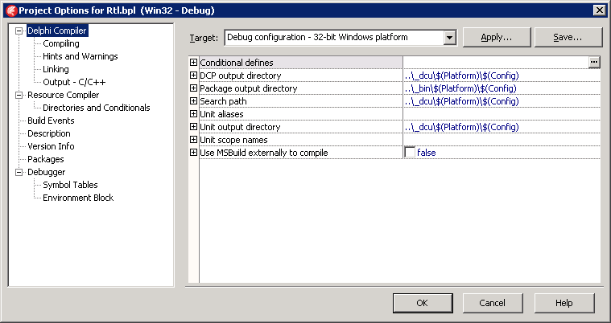Select the Resource Compiler tree item

coord(63,95)
